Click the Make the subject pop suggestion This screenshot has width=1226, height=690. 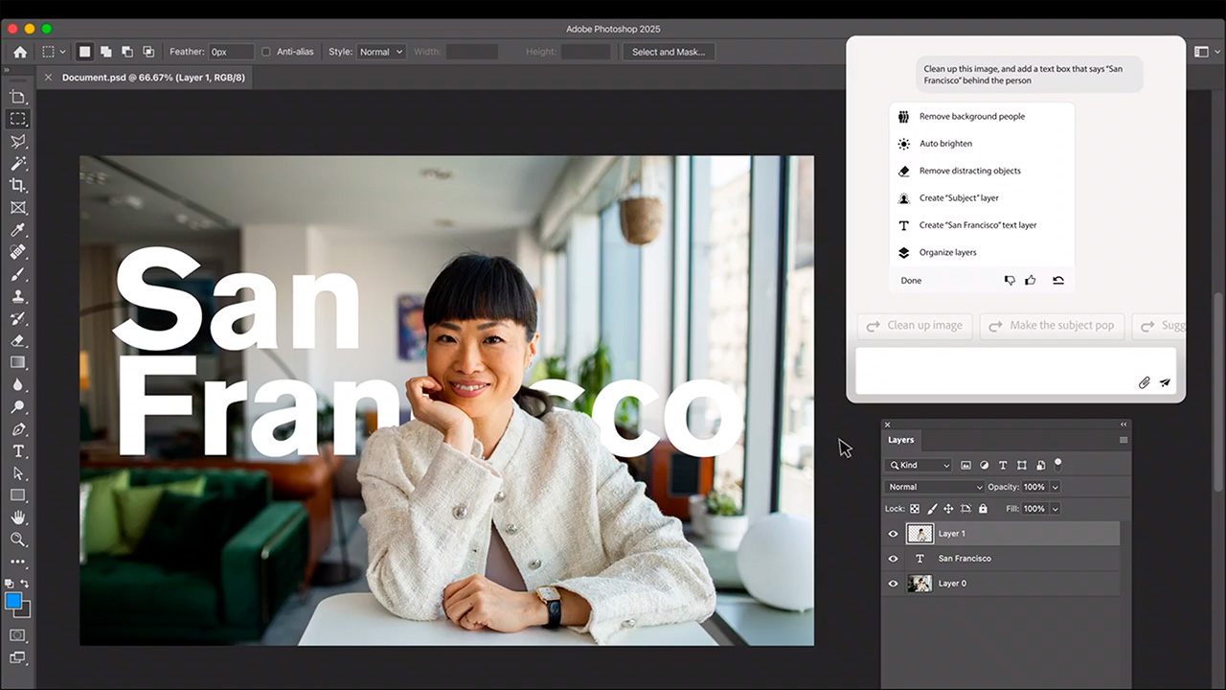coord(1052,326)
